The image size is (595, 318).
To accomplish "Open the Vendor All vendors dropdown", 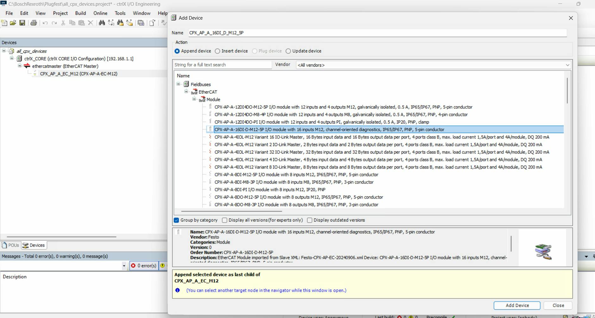I will pyautogui.click(x=433, y=65).
